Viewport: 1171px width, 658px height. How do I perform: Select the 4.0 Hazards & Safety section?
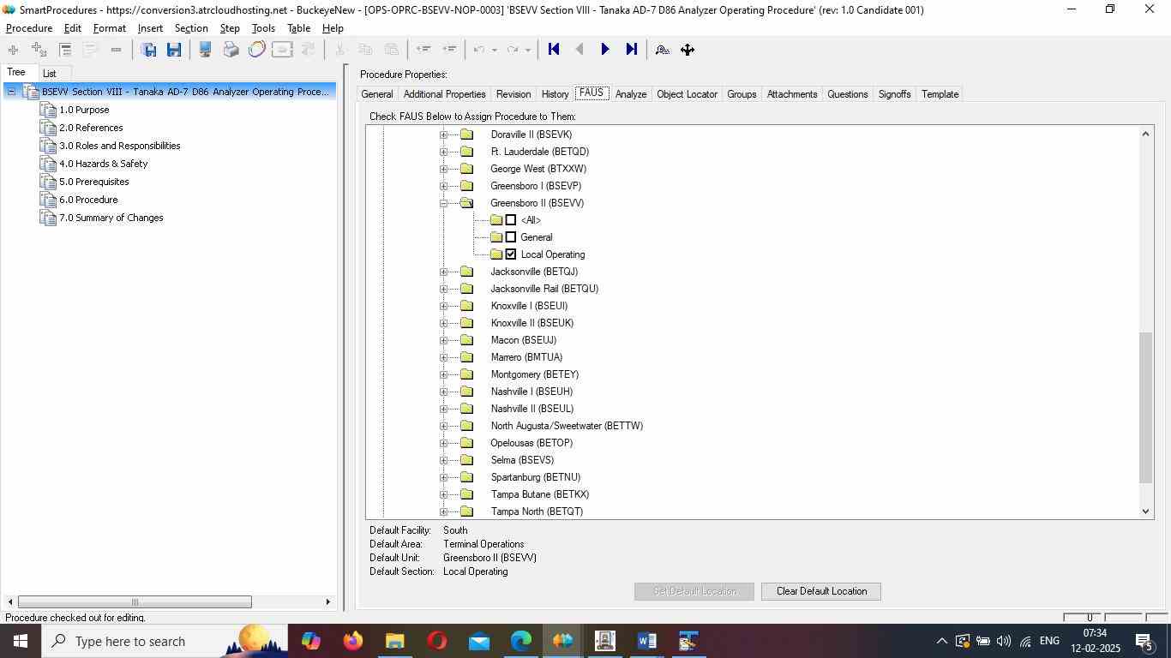pos(103,164)
